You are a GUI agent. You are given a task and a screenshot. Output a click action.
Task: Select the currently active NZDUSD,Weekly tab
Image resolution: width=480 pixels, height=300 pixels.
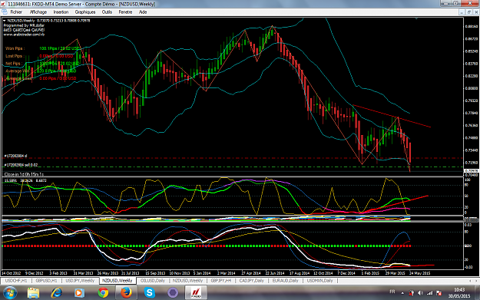point(117,280)
